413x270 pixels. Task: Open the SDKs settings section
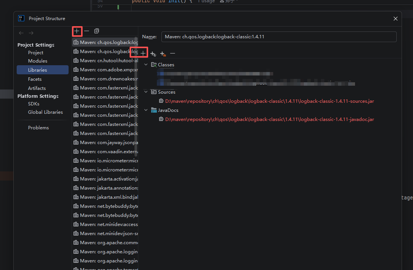(x=34, y=104)
